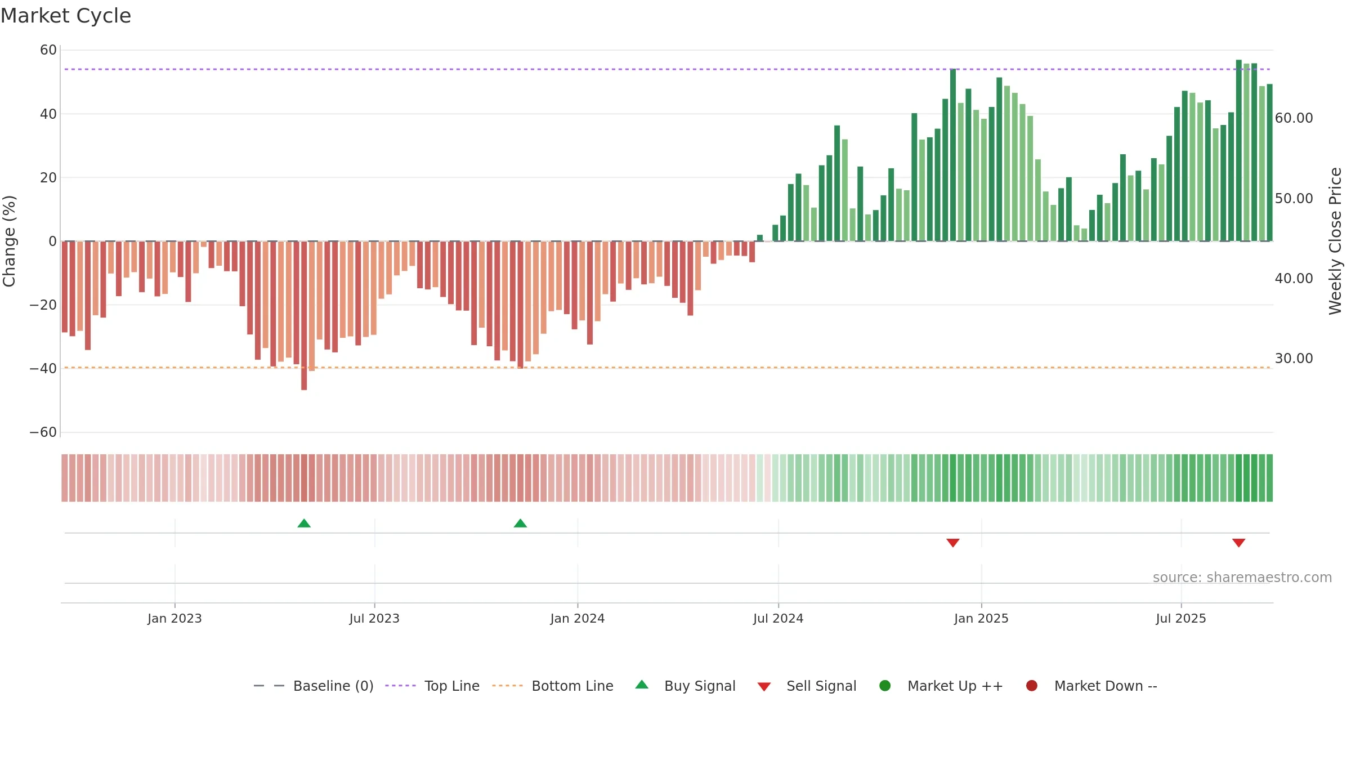The width and height of the screenshot is (1351, 760).
Task: Click the −60 tick on the change axis
Action: pos(43,432)
